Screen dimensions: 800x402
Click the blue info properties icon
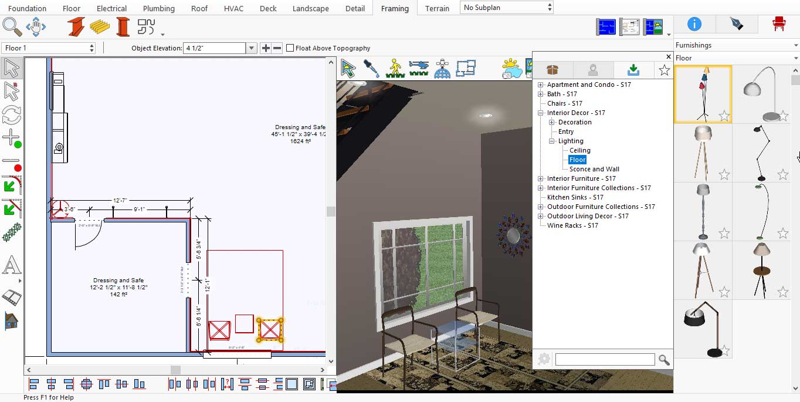tap(694, 24)
